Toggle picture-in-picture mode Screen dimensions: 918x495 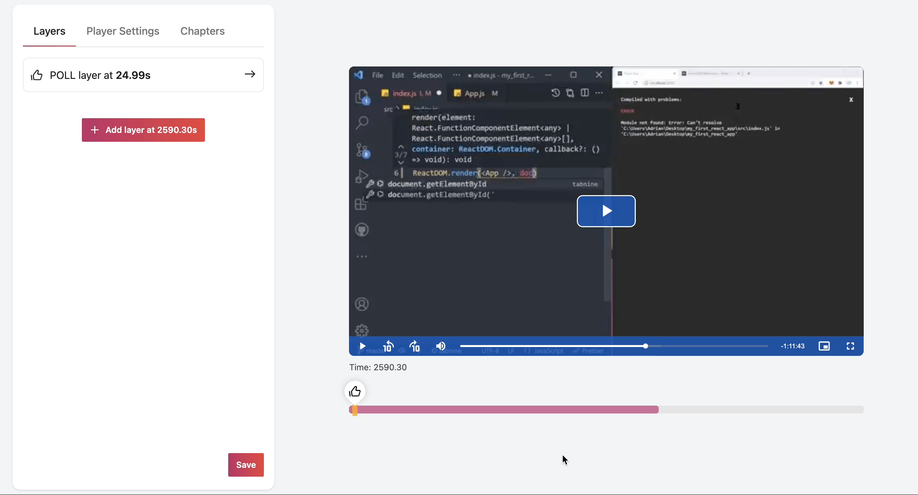tap(824, 346)
